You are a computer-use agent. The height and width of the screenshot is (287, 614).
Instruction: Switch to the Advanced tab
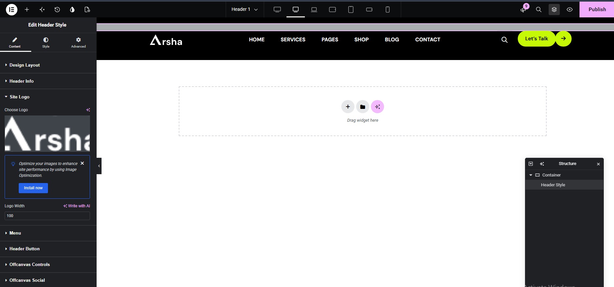coord(79,43)
